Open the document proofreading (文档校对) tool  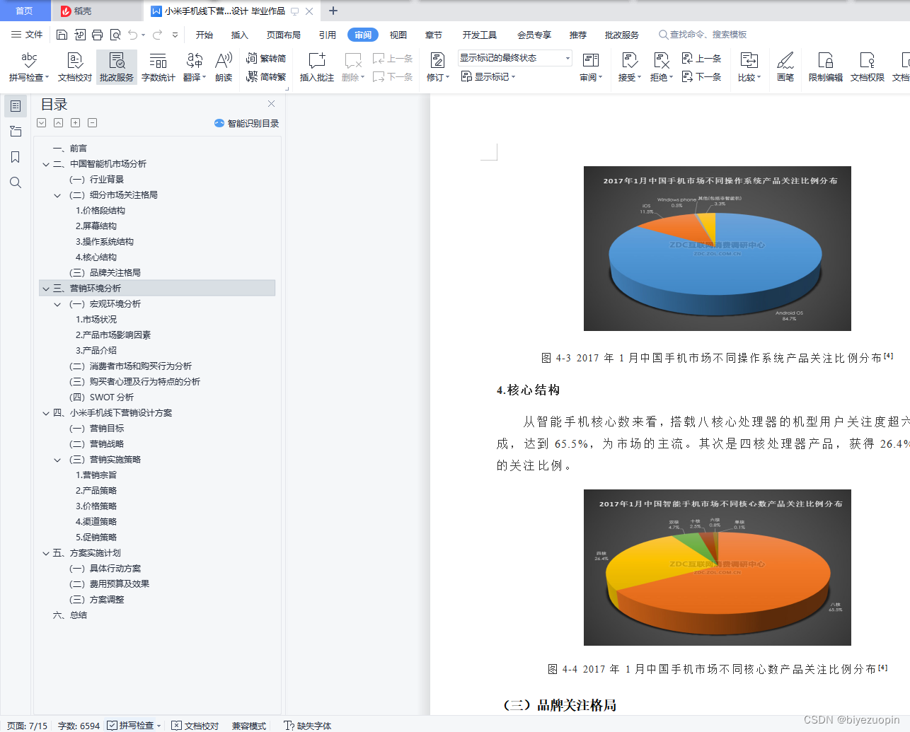(75, 67)
